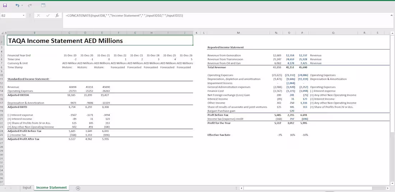Select the (-) Interest expense mapping in column Q
395x192 pixels.
click(x=323, y=91)
